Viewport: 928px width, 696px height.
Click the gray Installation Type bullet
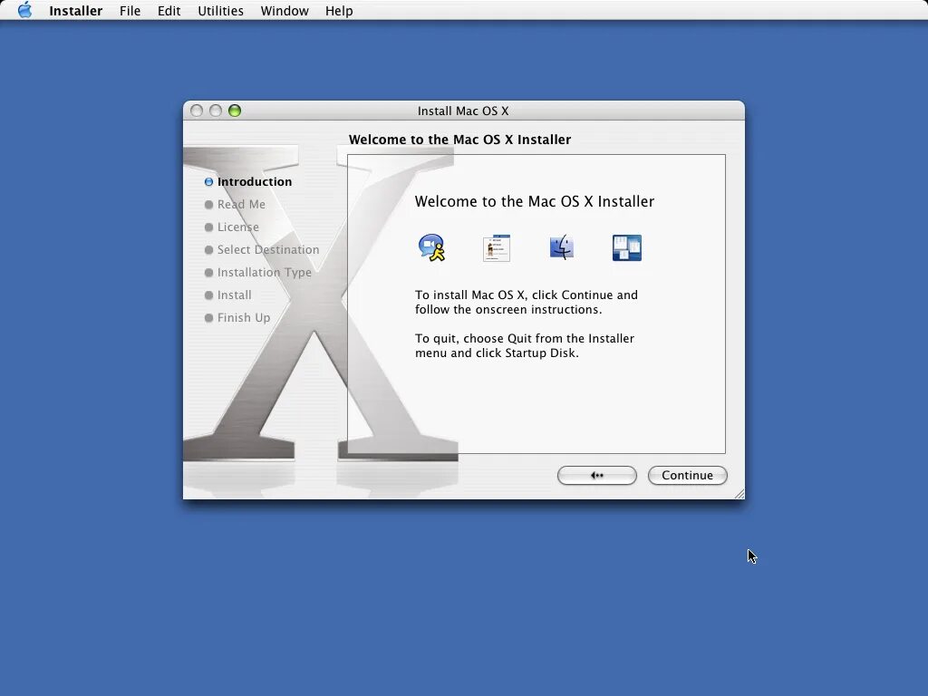[209, 273]
